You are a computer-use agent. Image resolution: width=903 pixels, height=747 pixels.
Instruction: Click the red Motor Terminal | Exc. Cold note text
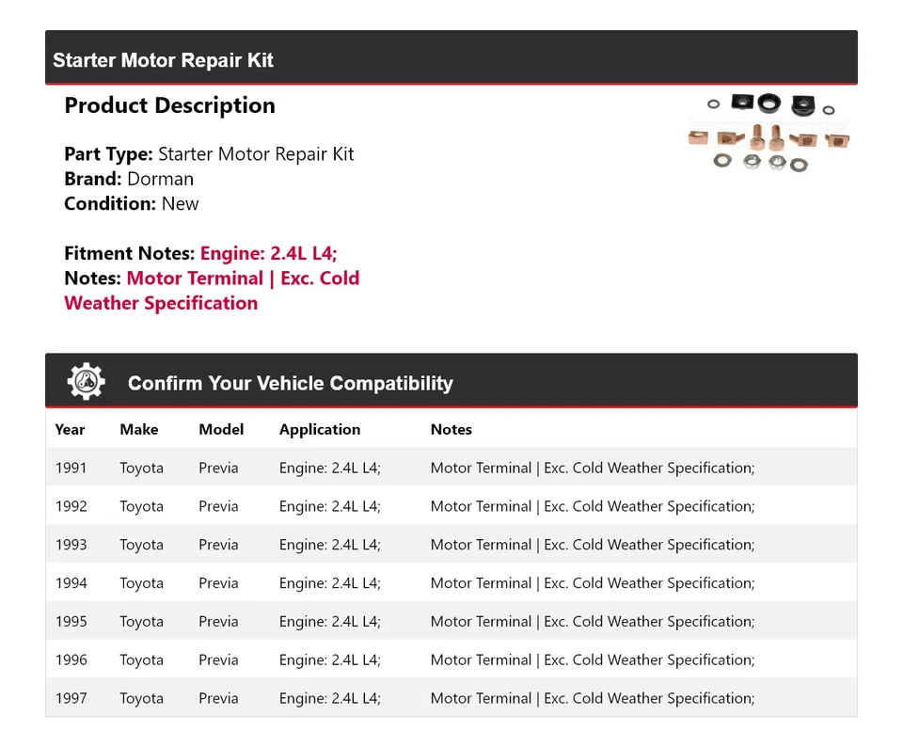pos(243,278)
